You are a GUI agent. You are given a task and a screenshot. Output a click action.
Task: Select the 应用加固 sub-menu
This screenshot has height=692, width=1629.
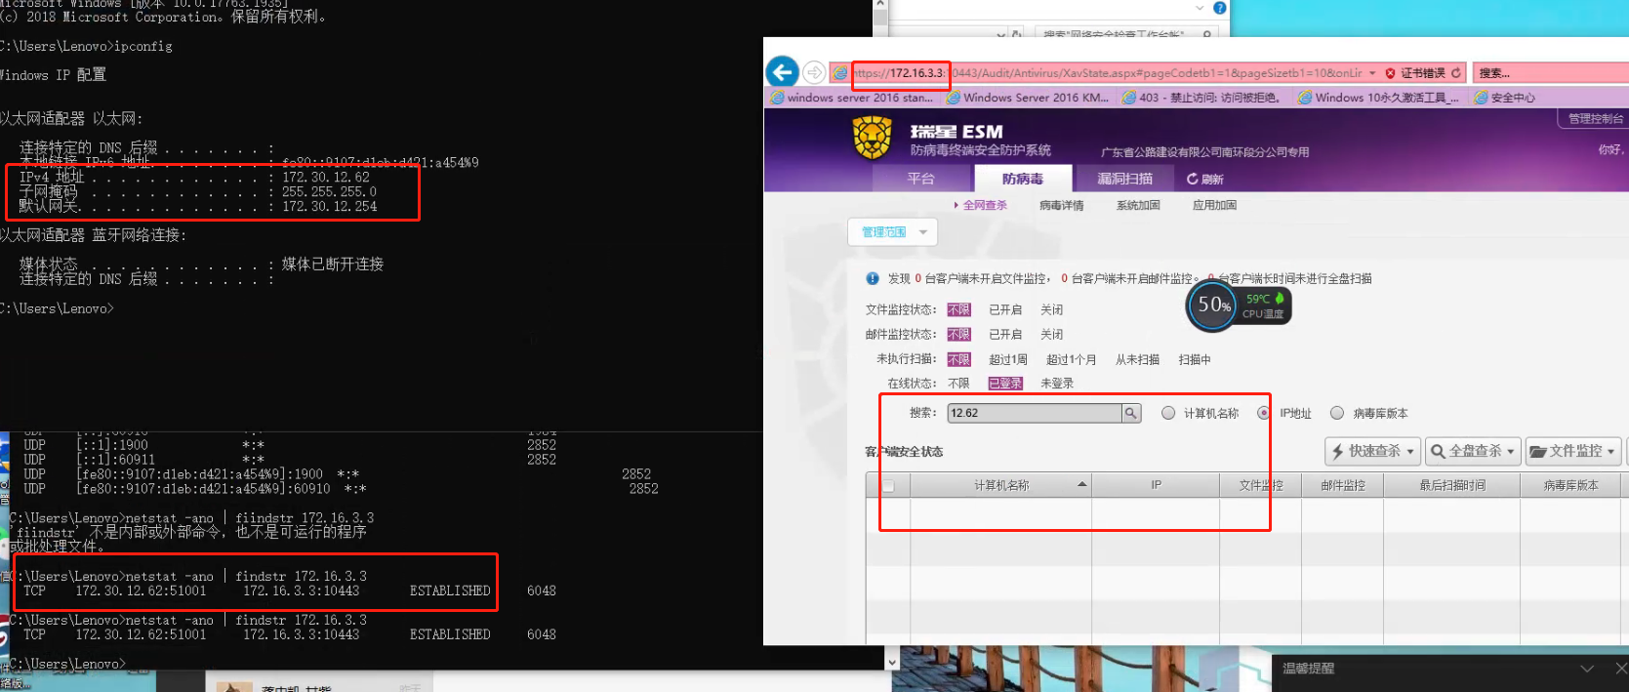(1214, 205)
